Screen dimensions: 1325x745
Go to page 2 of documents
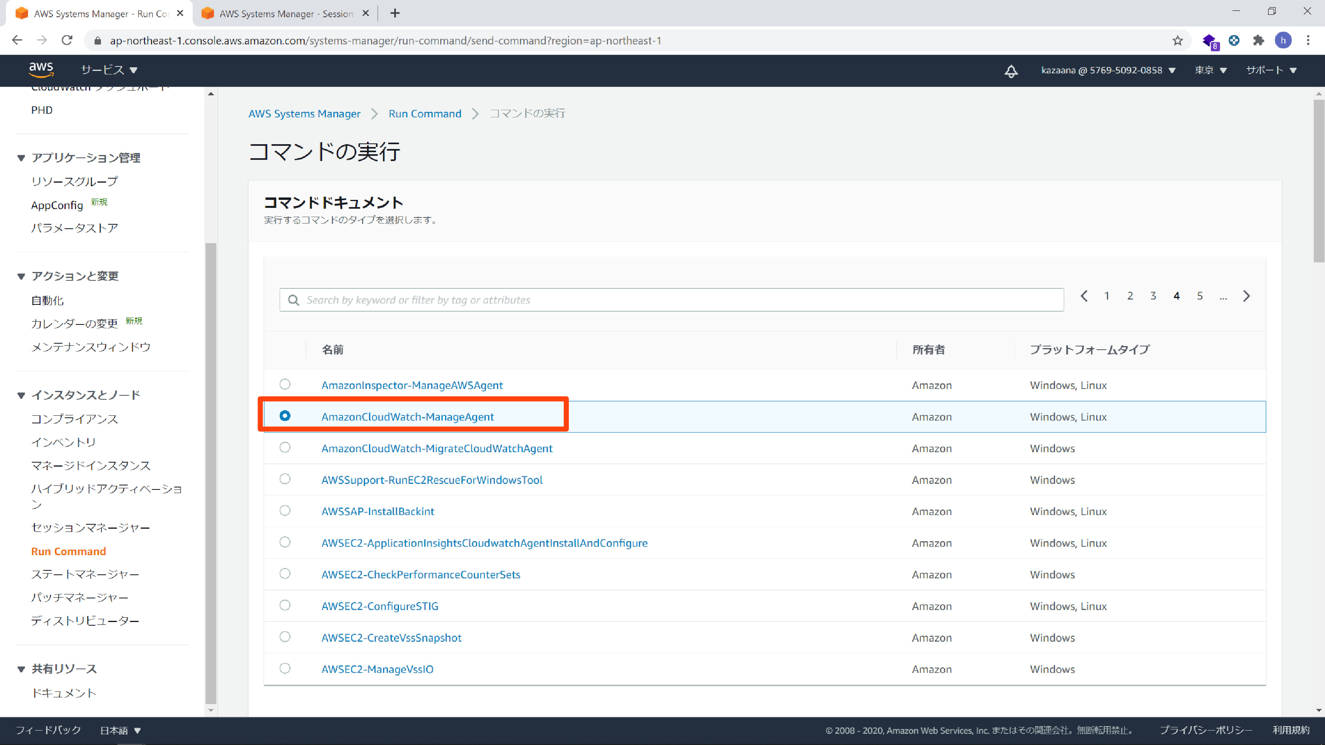pos(1130,296)
